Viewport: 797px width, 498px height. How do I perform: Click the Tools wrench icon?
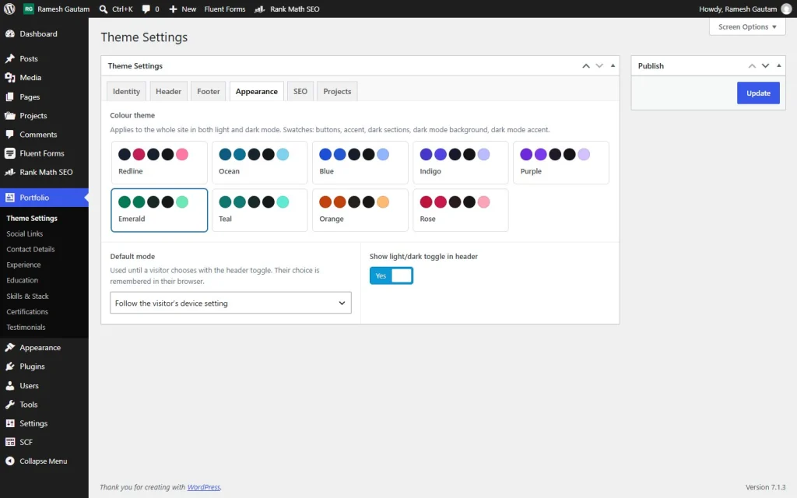pos(9,405)
